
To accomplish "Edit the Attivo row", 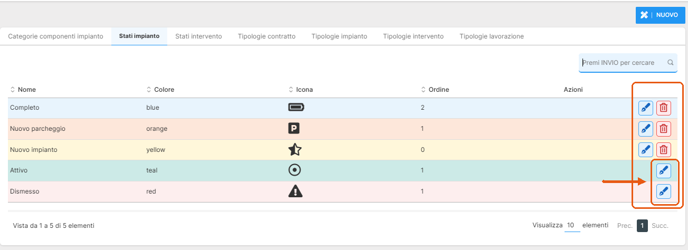I will (664, 170).
